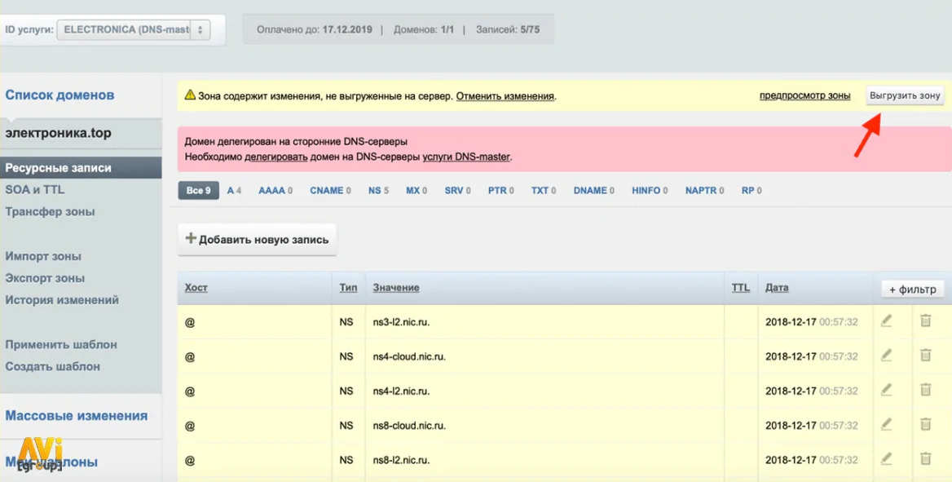Edit the ns4-cloud.nic.ru. record with pencil icon

tap(887, 355)
